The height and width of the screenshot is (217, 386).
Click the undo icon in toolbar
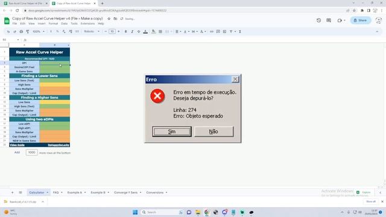8,31
